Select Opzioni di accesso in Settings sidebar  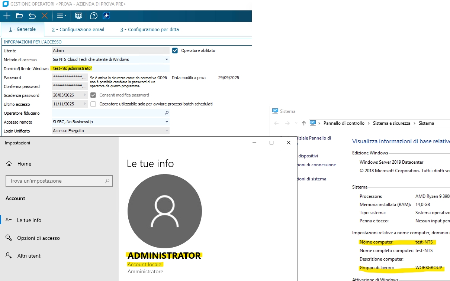click(x=38, y=238)
